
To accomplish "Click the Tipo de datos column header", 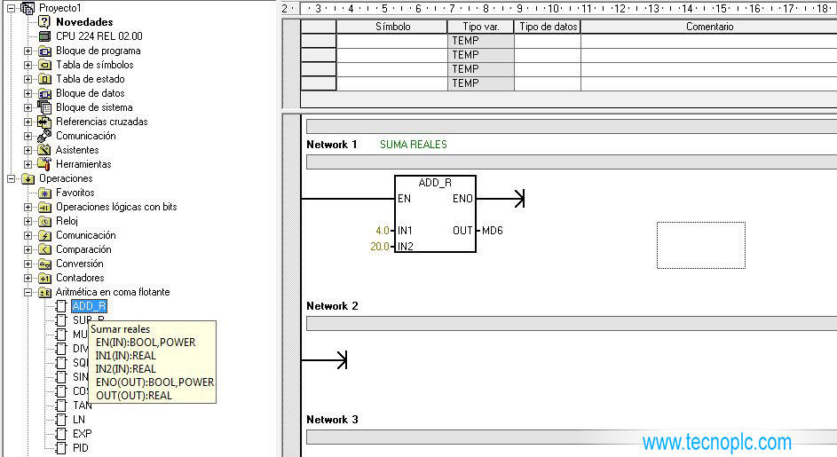I will pos(548,27).
